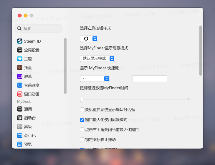The width and height of the screenshot is (215, 165).
Task: Click the 搜索 search field
Action: pyautogui.click(x=39, y=28)
